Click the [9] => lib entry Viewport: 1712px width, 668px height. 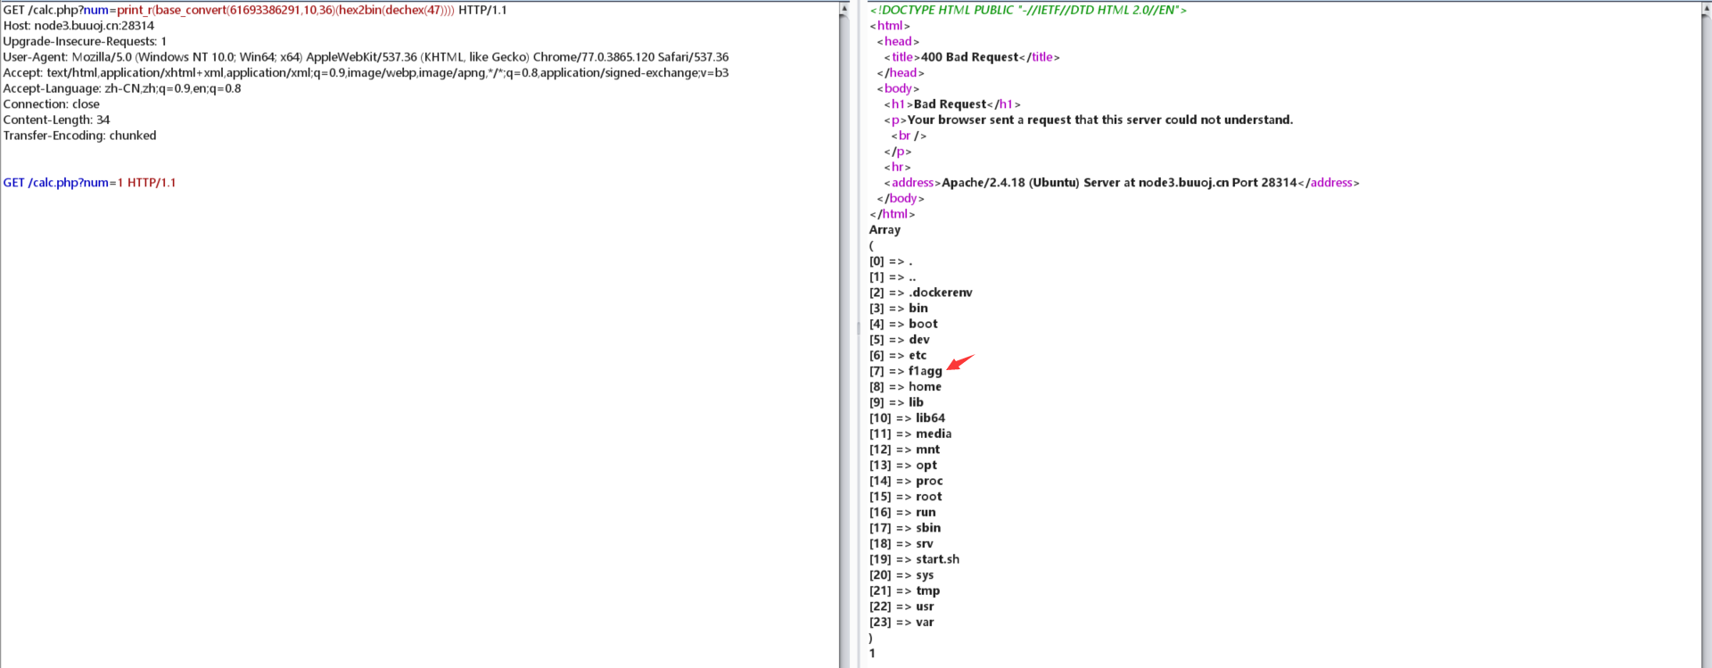tap(896, 402)
